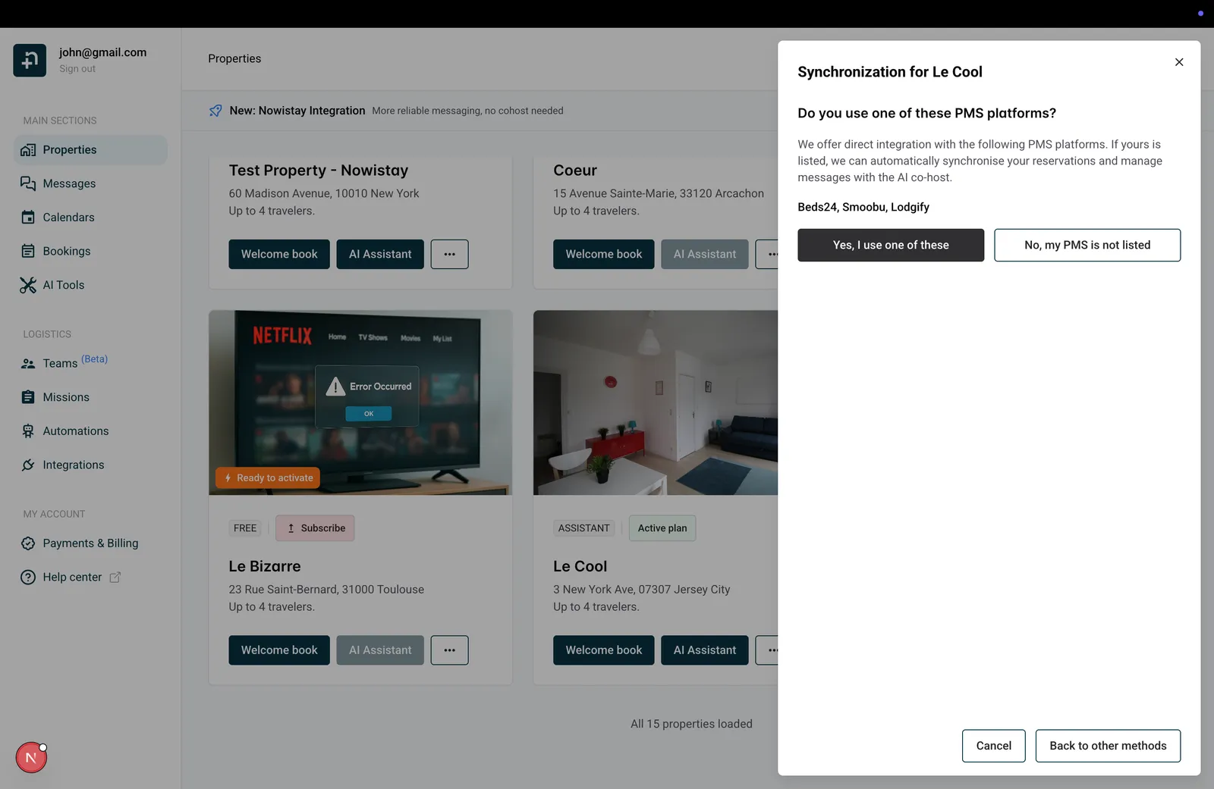Click the external link icon beside Help center

(115, 578)
